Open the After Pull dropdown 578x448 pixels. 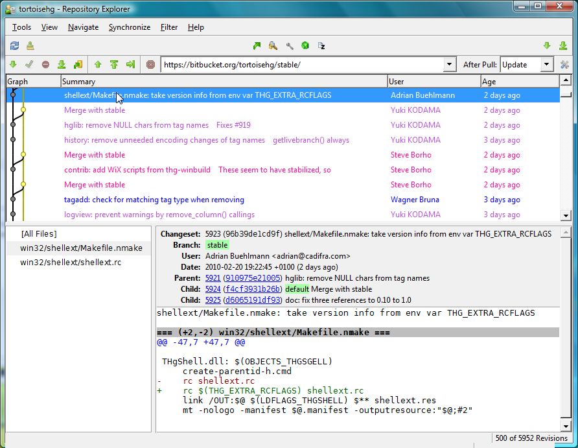(x=542, y=64)
